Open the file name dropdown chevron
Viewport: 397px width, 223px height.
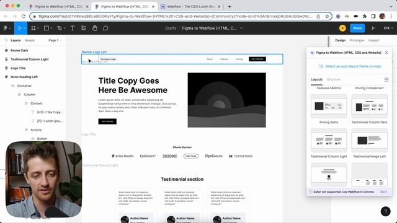tap(241, 28)
